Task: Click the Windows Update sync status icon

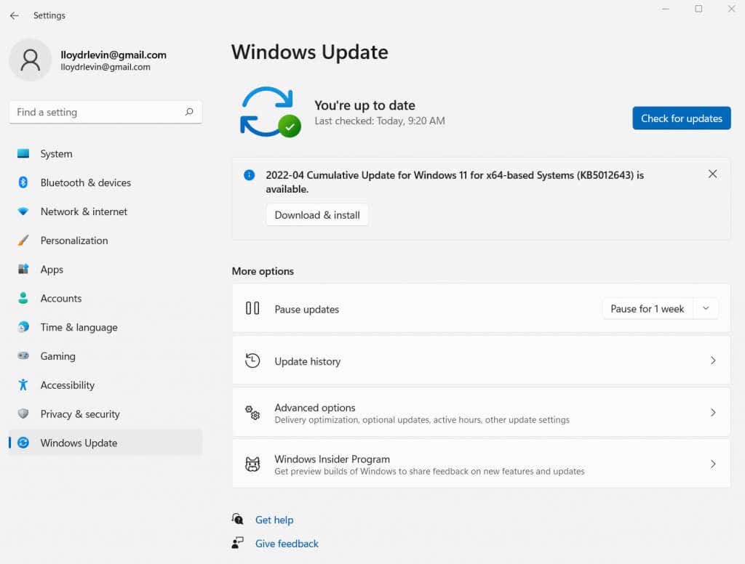Action: (x=271, y=113)
